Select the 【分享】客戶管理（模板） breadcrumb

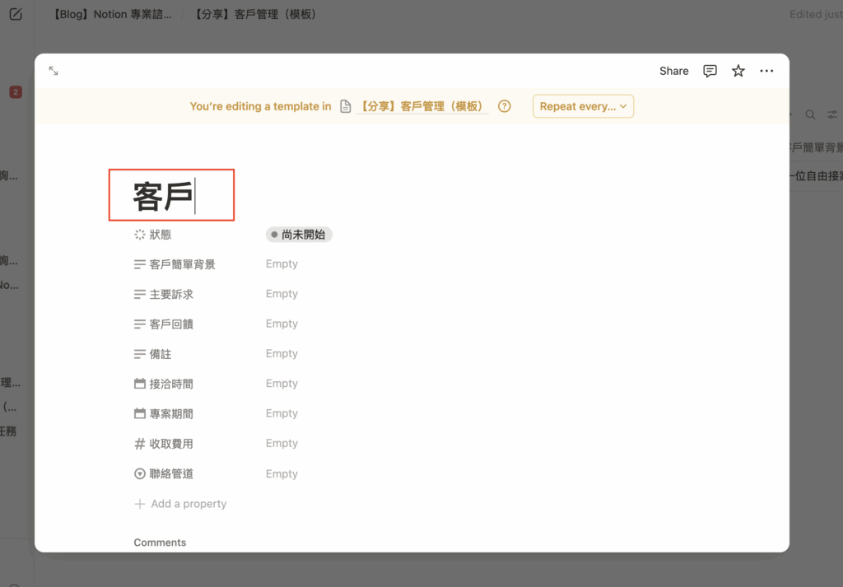[256, 14]
